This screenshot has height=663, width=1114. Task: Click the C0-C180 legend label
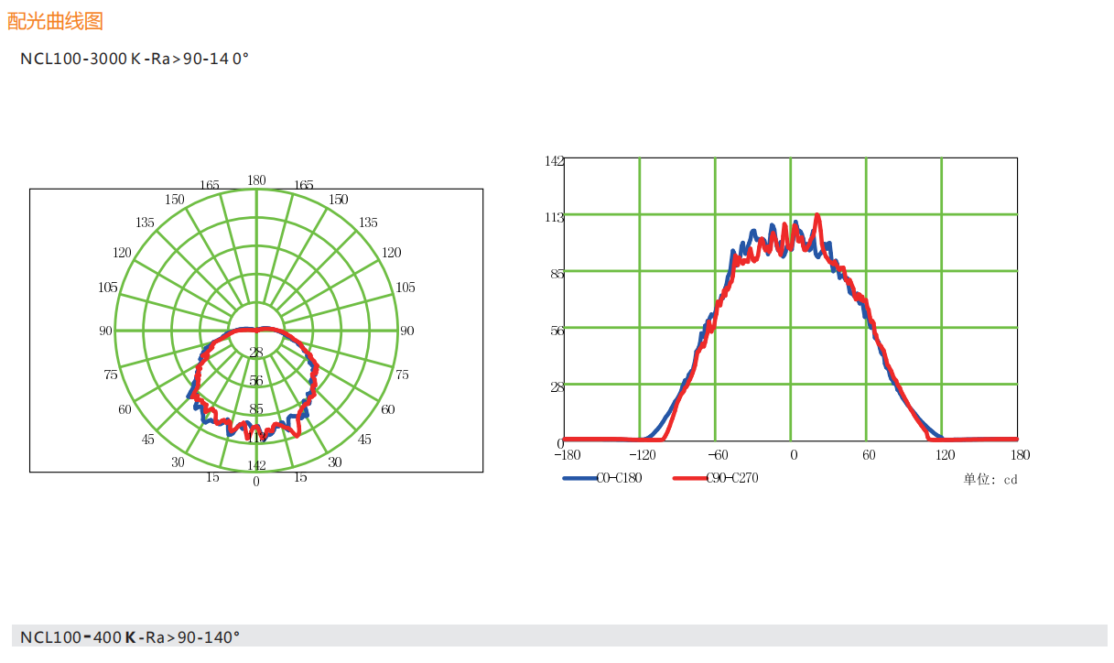tap(619, 478)
